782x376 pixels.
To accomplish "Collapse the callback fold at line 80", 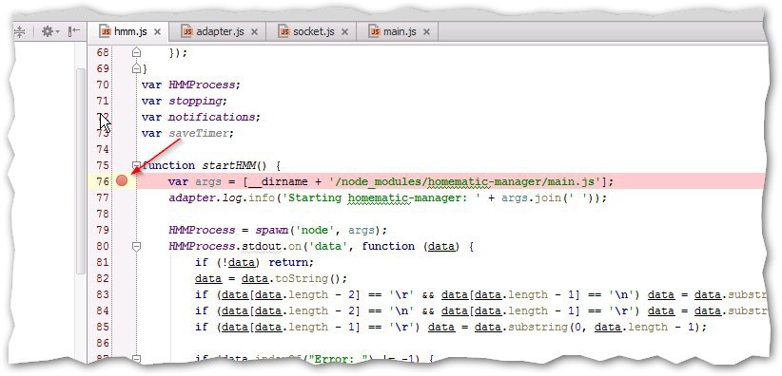I will coord(137,246).
